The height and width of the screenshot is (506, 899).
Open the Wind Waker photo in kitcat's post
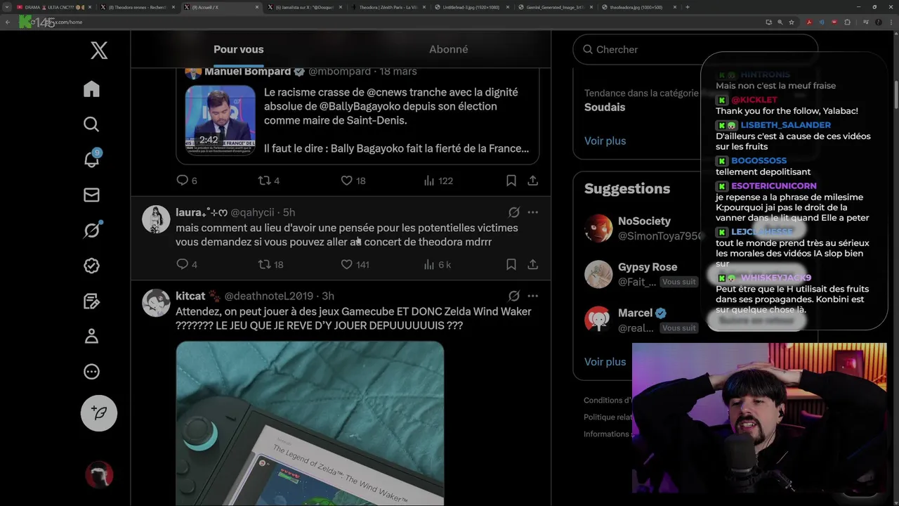coord(310,424)
